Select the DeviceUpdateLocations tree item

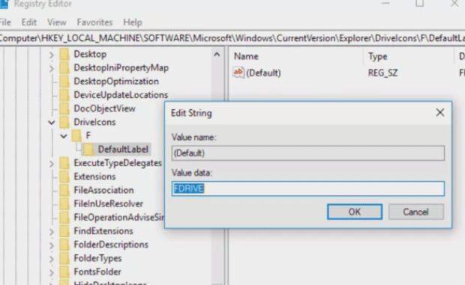[x=121, y=95]
